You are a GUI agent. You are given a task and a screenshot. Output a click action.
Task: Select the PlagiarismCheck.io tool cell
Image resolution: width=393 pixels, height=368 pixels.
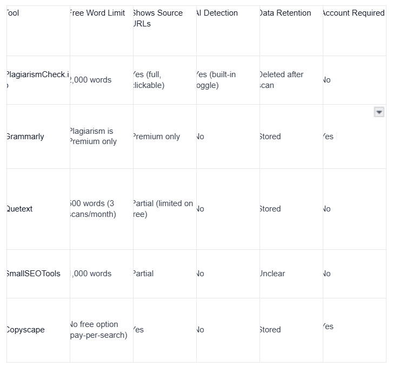point(38,80)
